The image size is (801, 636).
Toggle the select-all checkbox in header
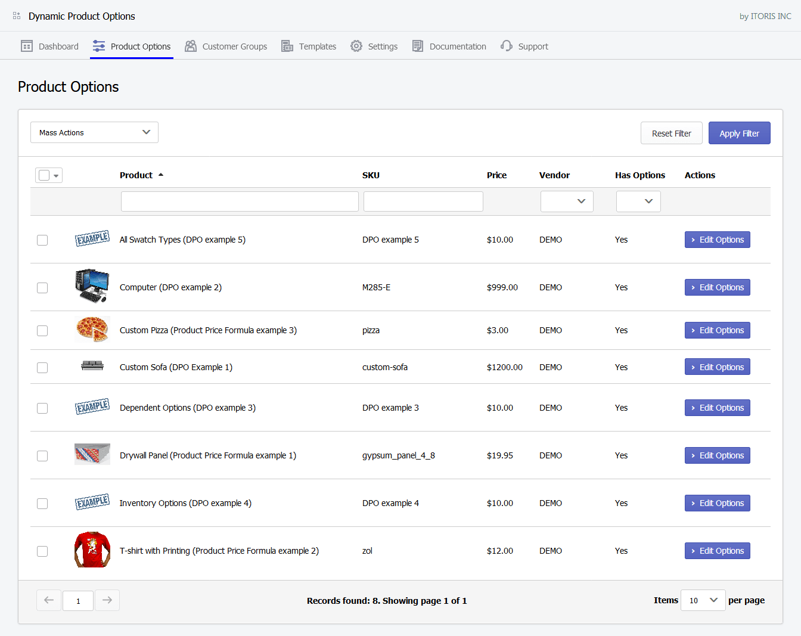coord(44,175)
